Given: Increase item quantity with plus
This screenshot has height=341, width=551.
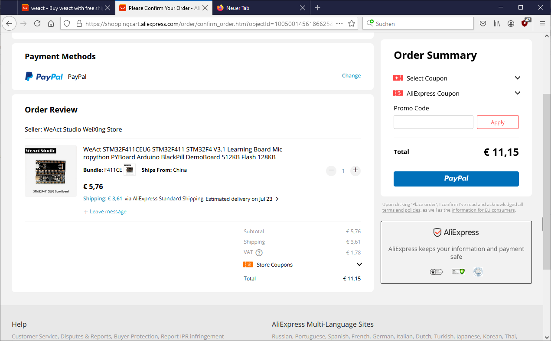Looking at the screenshot, I should 355,170.
